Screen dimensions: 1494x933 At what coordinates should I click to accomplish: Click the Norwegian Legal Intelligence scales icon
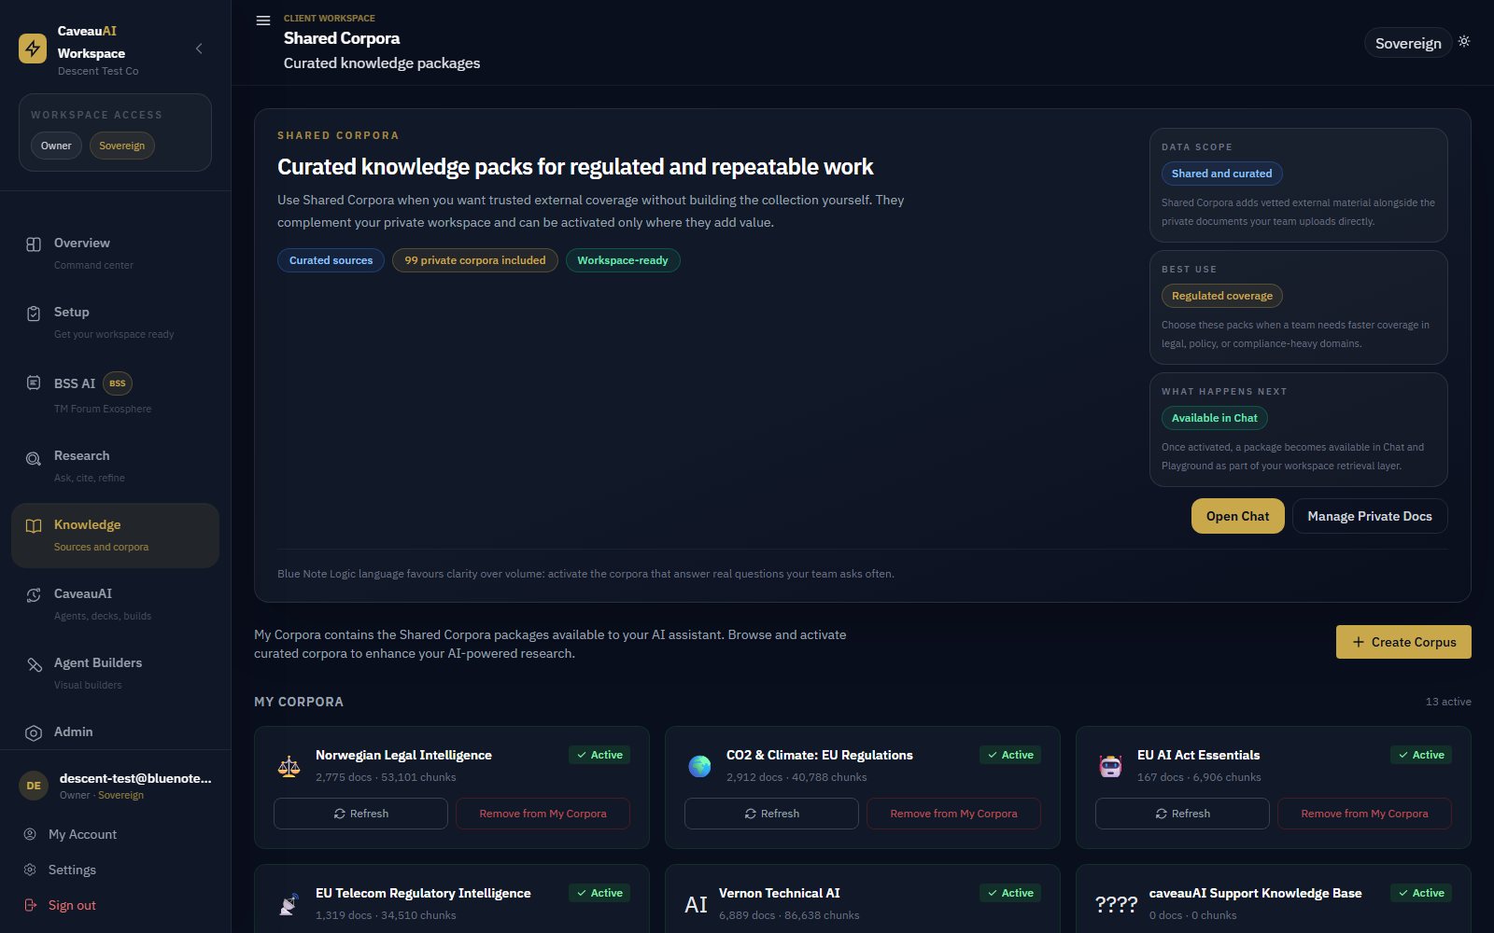289,766
